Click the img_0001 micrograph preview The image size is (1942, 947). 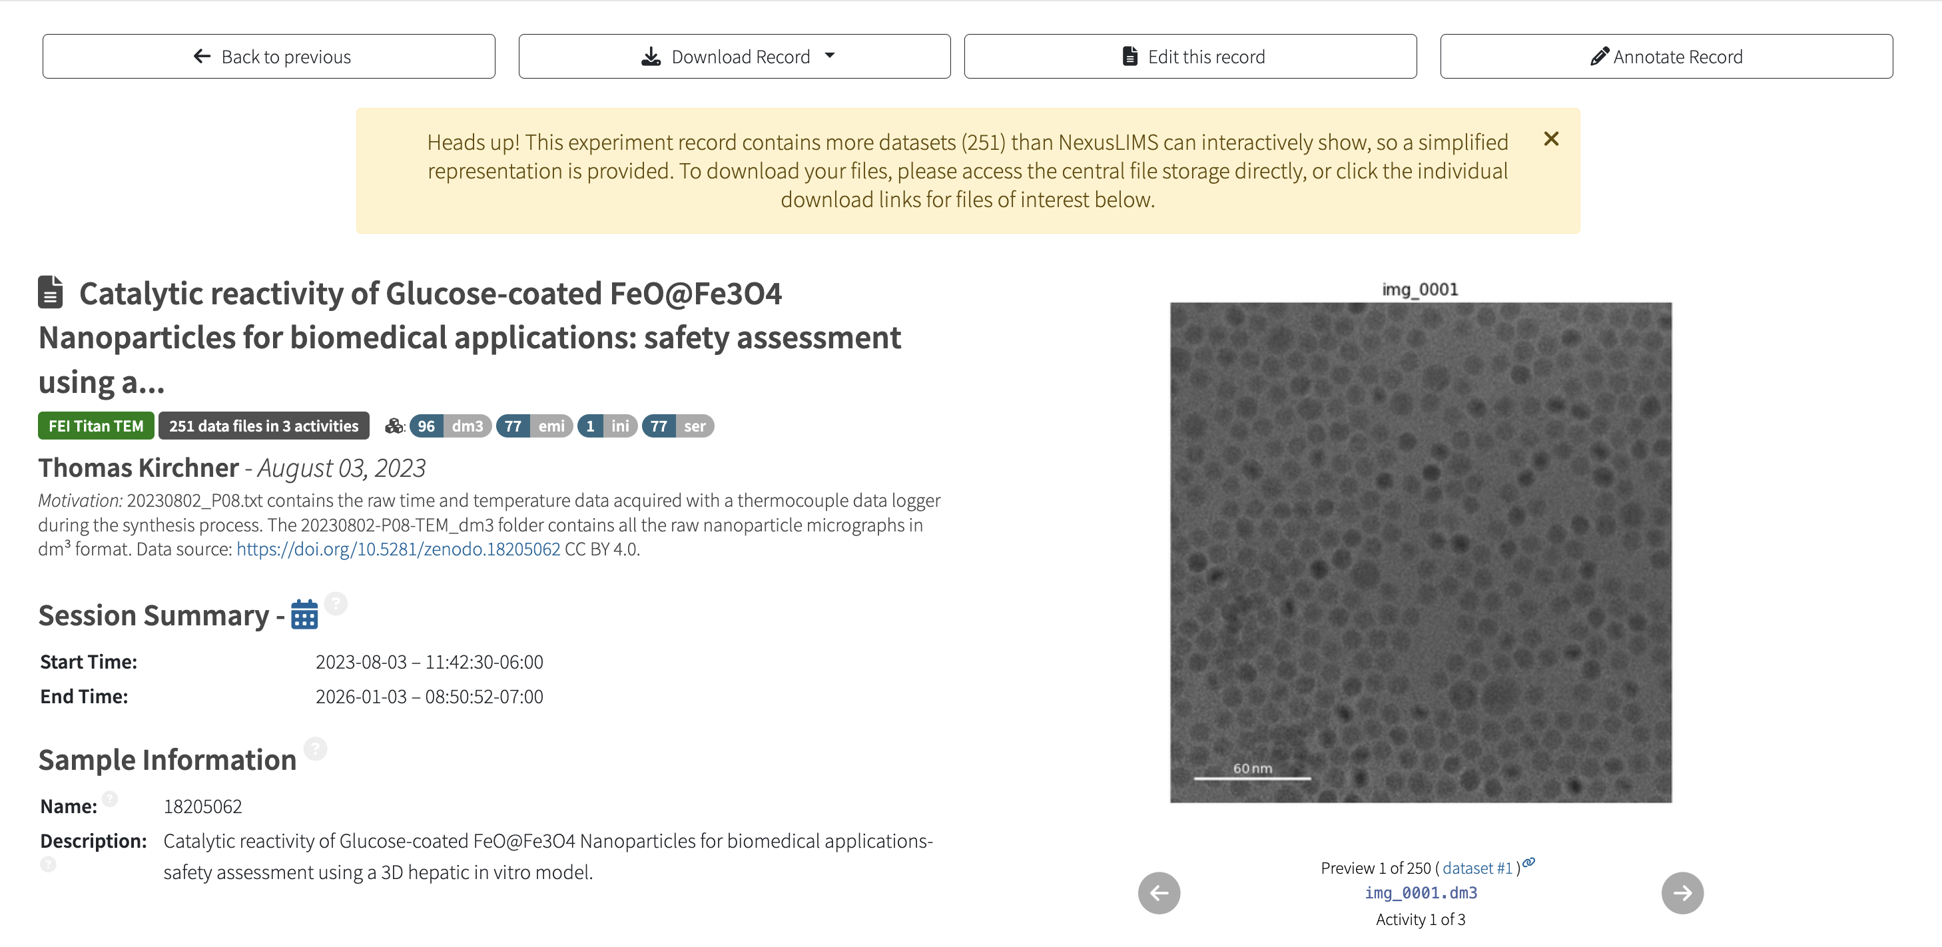pyautogui.click(x=1421, y=552)
